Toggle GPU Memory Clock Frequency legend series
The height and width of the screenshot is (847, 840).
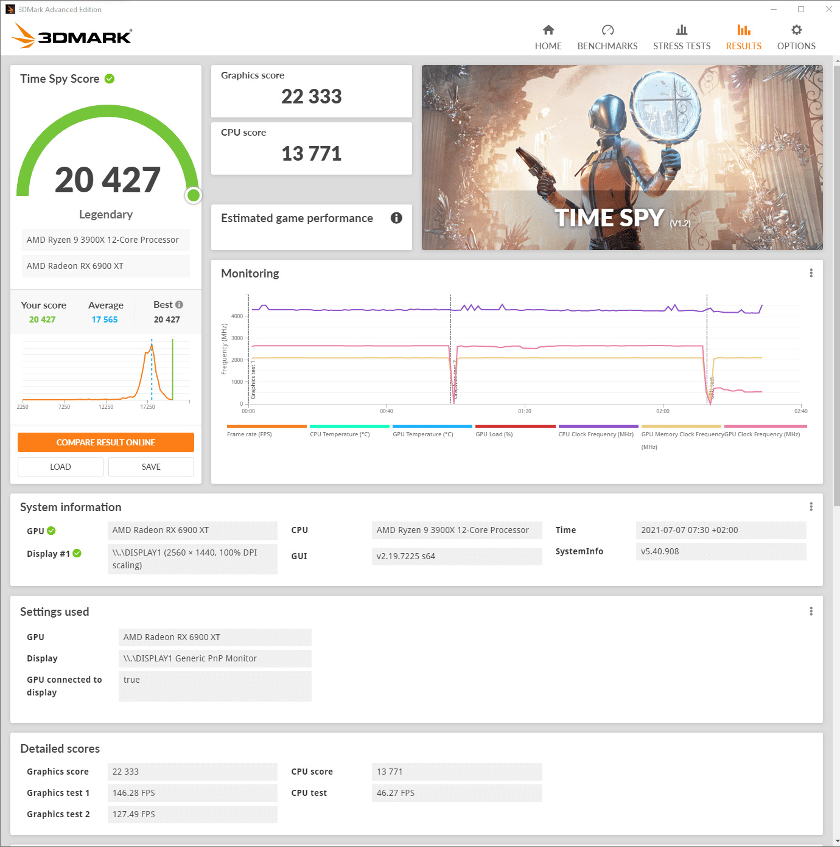[681, 437]
